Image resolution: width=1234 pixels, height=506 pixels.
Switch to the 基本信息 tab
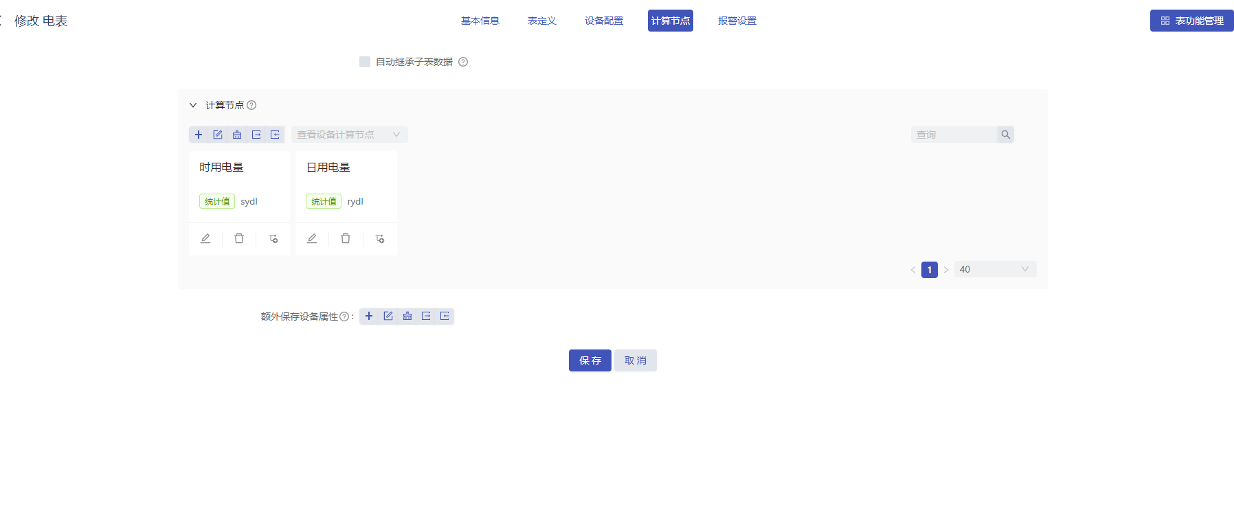coord(480,21)
